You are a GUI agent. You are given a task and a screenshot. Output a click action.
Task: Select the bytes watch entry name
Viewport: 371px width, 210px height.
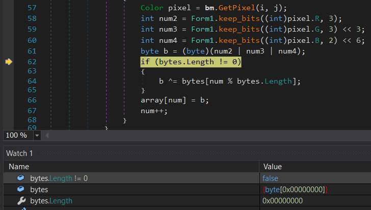point(39,190)
